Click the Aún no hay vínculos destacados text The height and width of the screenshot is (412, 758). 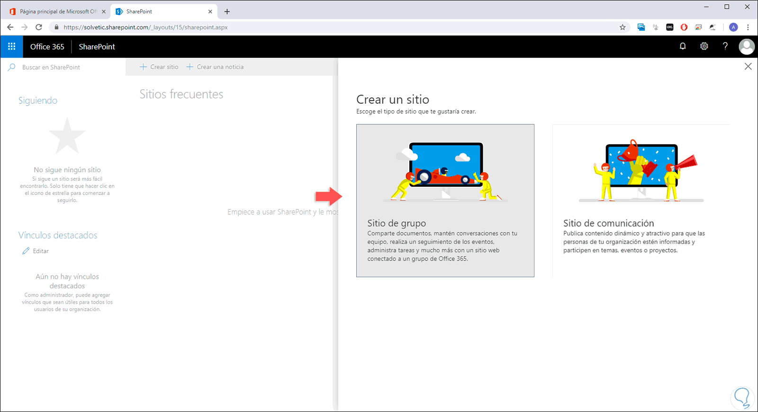click(67, 281)
